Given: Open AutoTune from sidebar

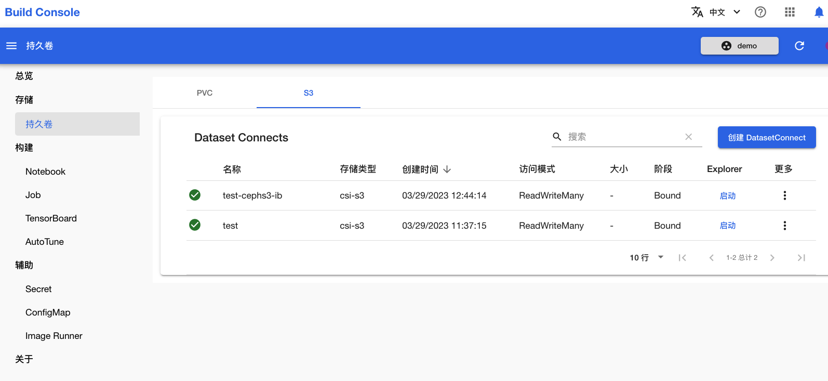Looking at the screenshot, I should coord(45,242).
